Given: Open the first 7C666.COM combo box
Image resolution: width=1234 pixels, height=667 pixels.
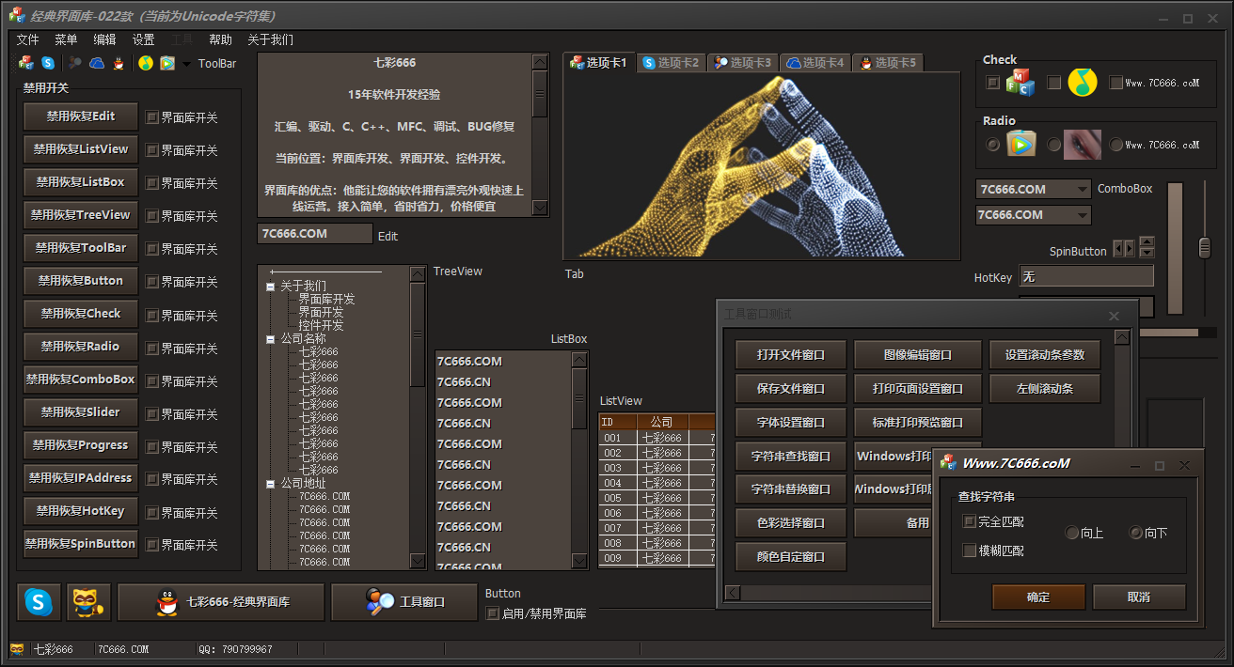Looking at the screenshot, I should (x=1082, y=189).
